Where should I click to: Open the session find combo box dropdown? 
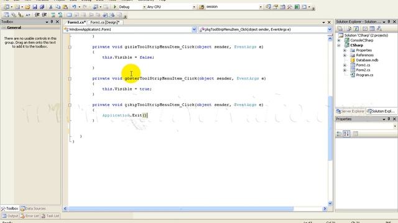point(261,7)
